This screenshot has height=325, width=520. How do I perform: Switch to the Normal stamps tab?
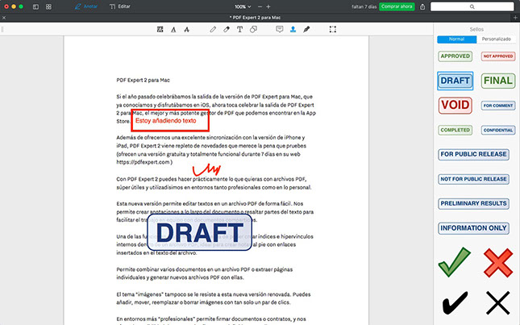click(456, 39)
